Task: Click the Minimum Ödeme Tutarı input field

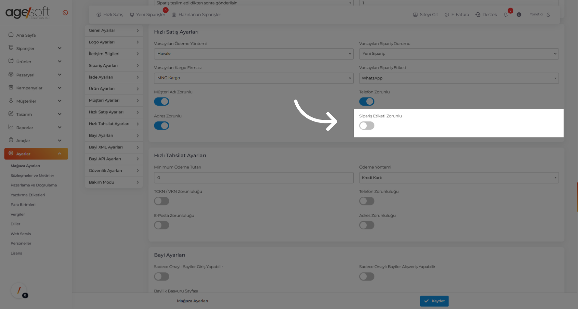Action: pos(253,178)
